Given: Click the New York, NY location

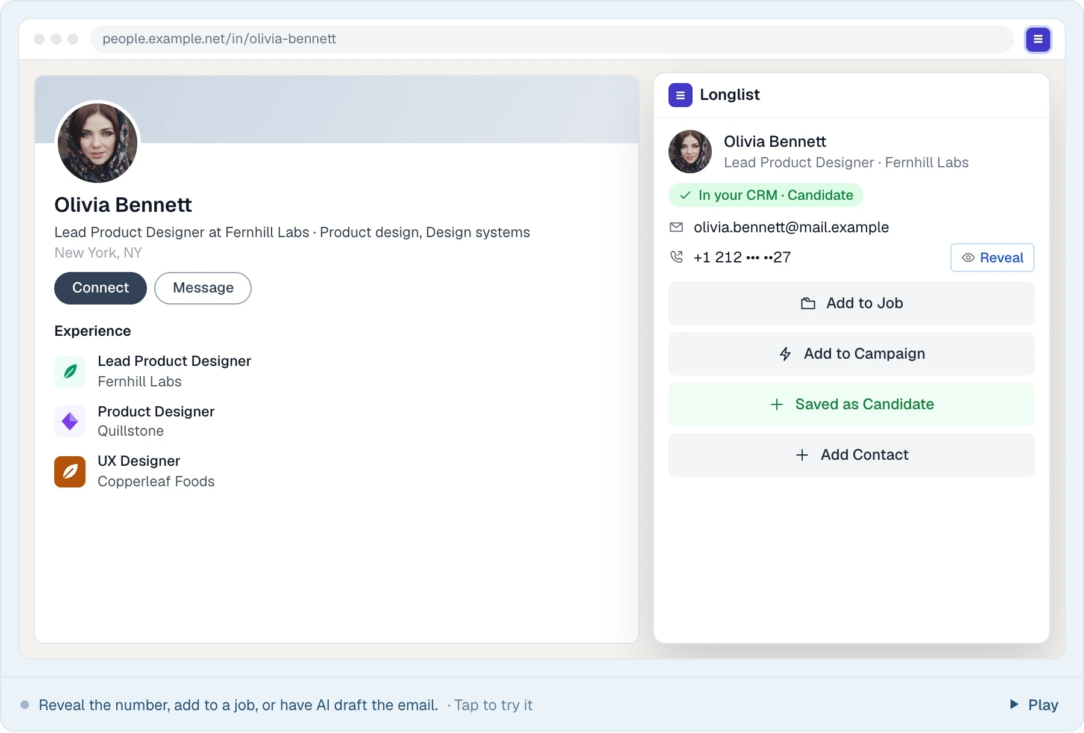Looking at the screenshot, I should [98, 253].
